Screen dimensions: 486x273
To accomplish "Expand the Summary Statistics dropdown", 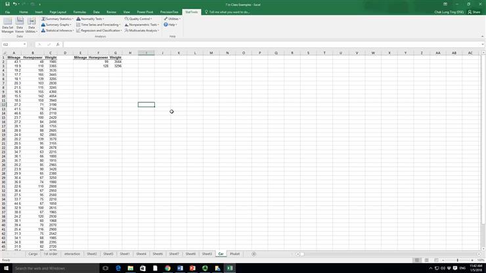I will tap(57, 19).
